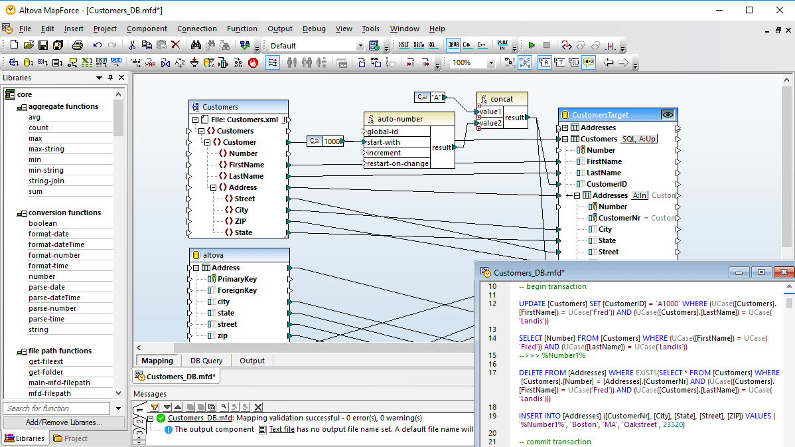Click the Sort A-Z component icon
Image resolution: width=795 pixels, height=447 pixels.
point(179,62)
